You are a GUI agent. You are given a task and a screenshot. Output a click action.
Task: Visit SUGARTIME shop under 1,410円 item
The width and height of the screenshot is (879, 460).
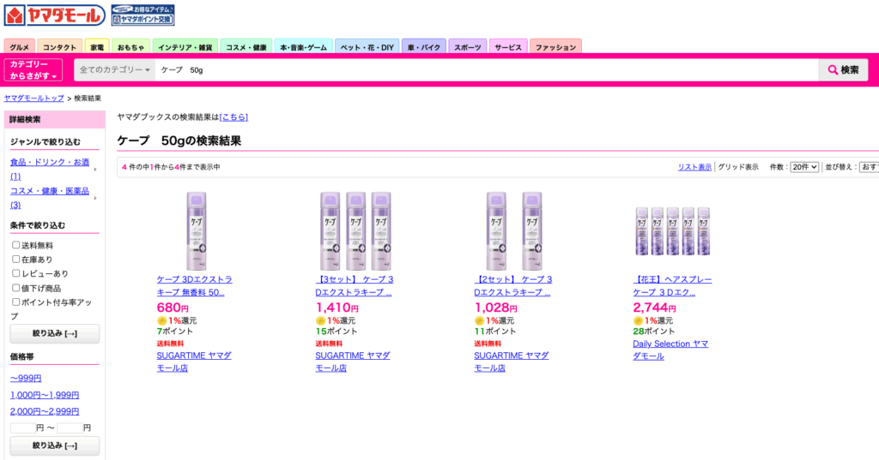pyautogui.click(x=353, y=361)
